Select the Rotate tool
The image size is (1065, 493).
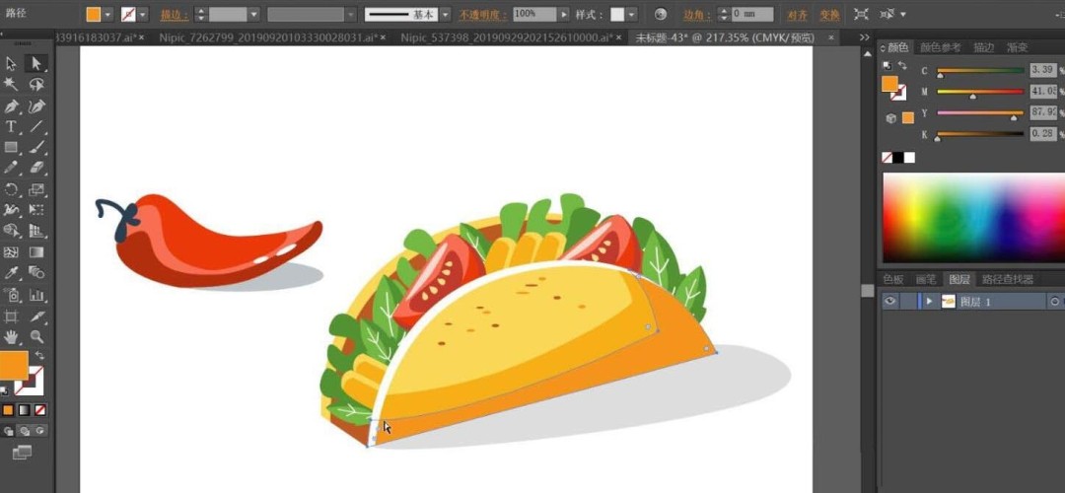[12, 189]
